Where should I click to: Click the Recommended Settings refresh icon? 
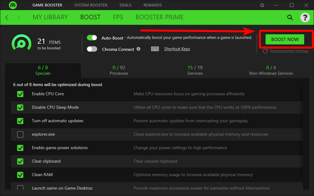tap(265, 51)
